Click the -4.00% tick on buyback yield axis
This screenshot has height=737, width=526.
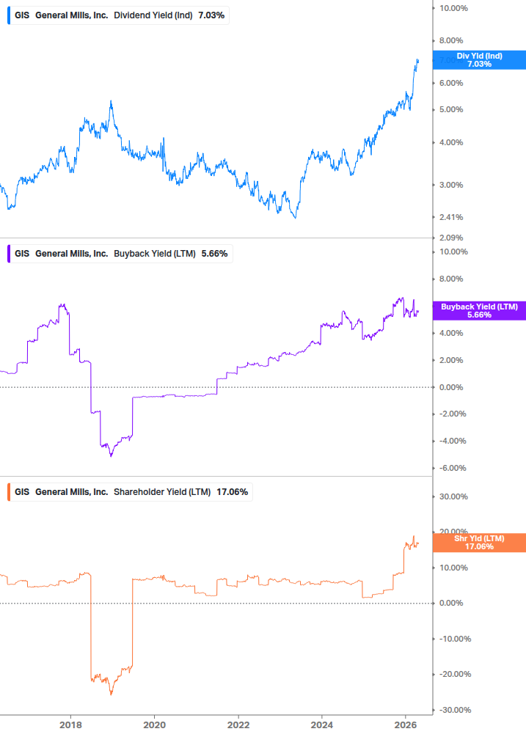point(453,441)
